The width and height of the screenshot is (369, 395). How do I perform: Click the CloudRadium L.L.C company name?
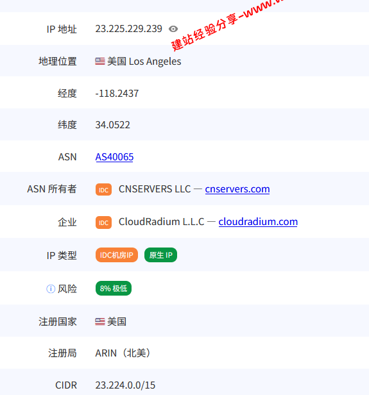coord(162,222)
